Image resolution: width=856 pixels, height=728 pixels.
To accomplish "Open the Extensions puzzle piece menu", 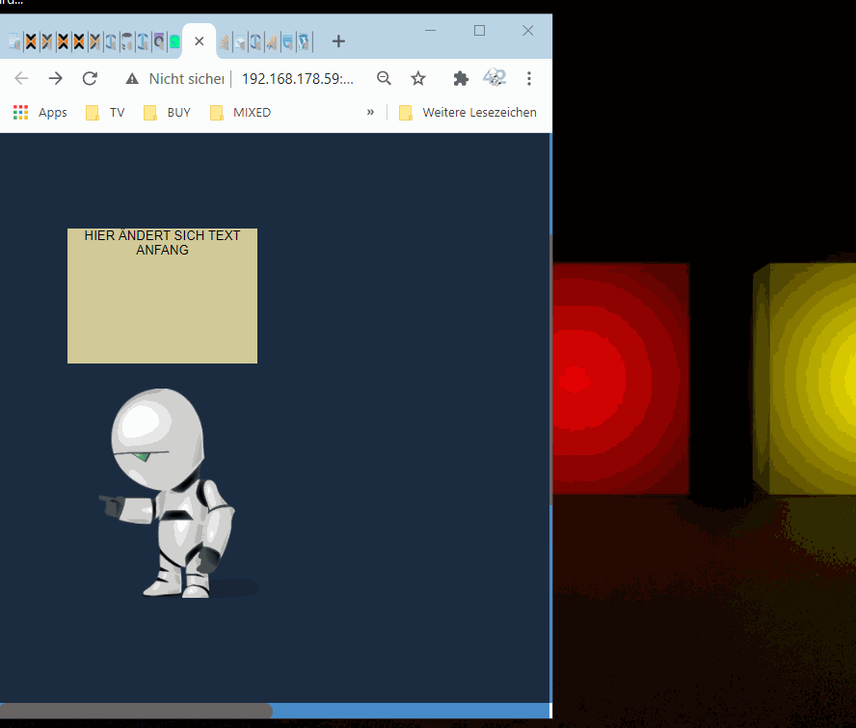I will pos(461,79).
